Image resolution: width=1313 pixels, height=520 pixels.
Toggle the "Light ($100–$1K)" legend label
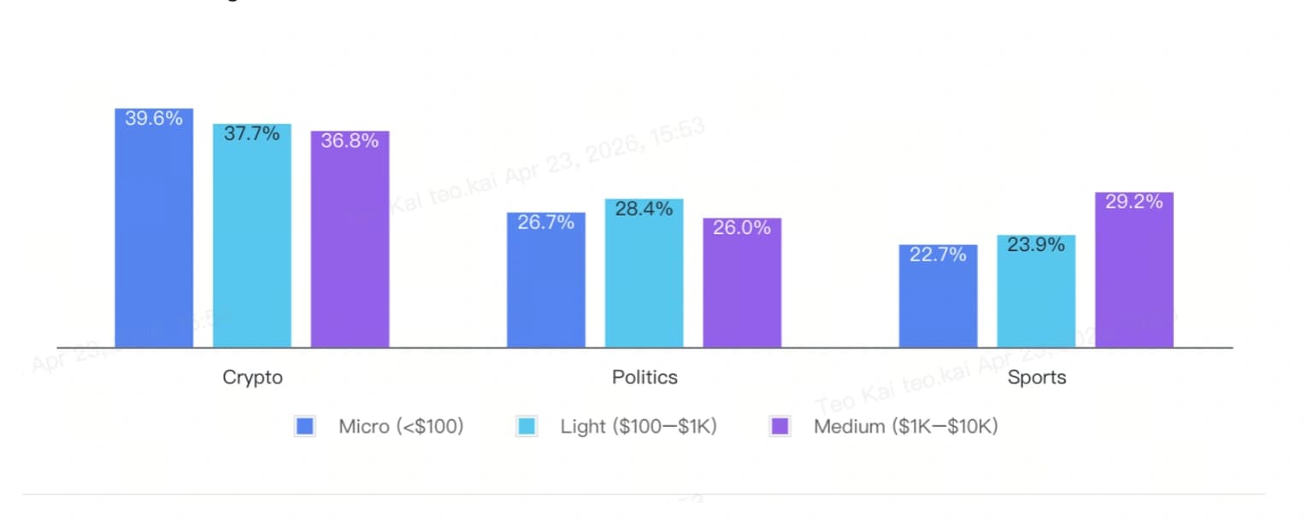(639, 426)
